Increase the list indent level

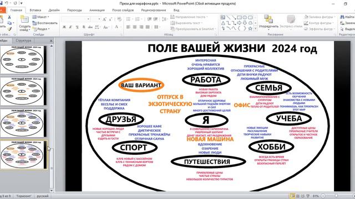click(155, 19)
